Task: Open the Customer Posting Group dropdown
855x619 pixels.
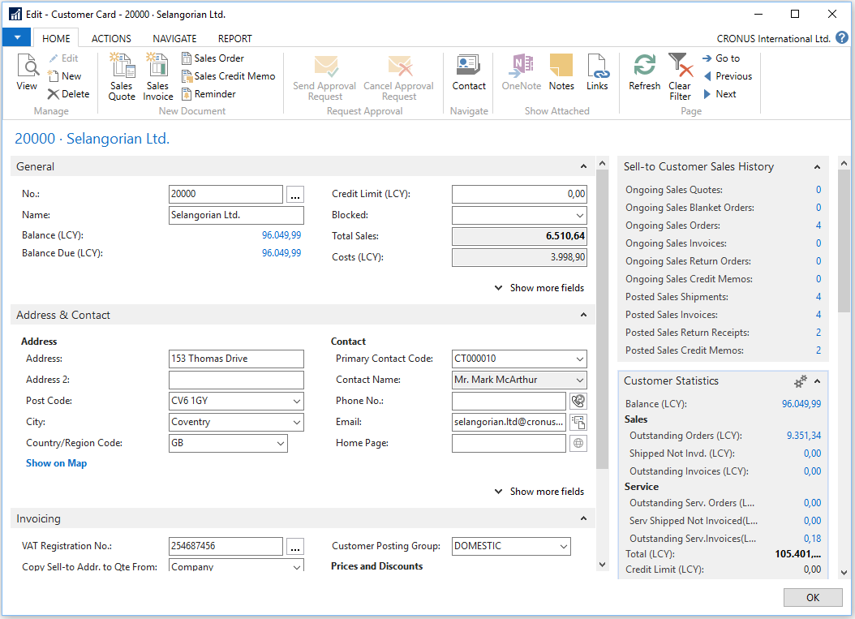Action: (x=563, y=547)
